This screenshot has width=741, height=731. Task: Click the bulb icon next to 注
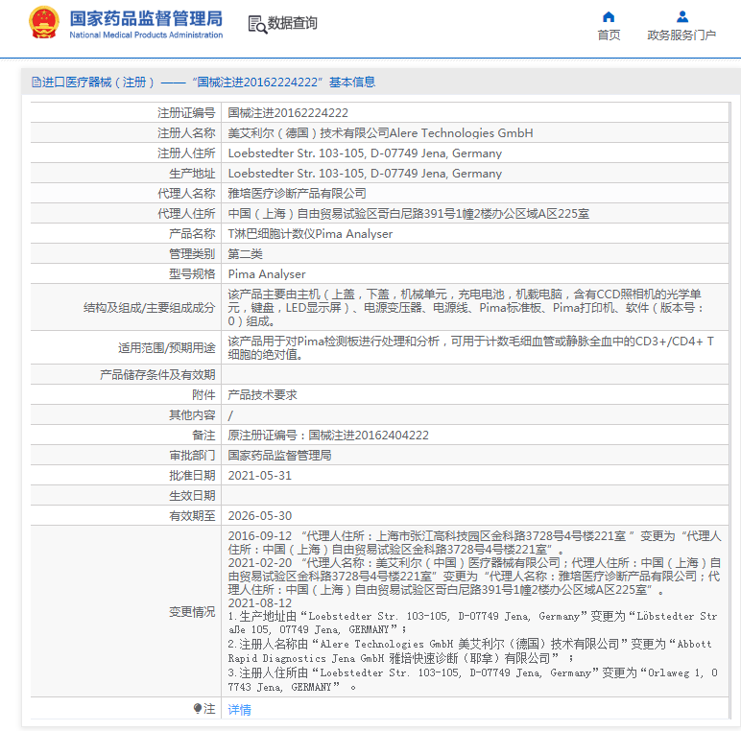[198, 708]
